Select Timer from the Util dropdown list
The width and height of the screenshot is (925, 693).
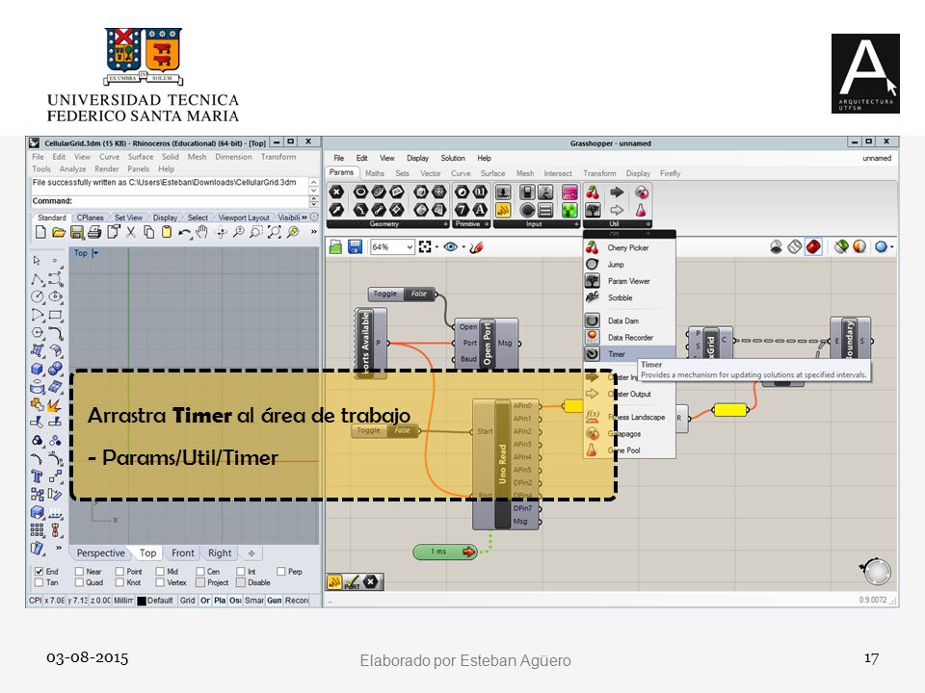629,354
